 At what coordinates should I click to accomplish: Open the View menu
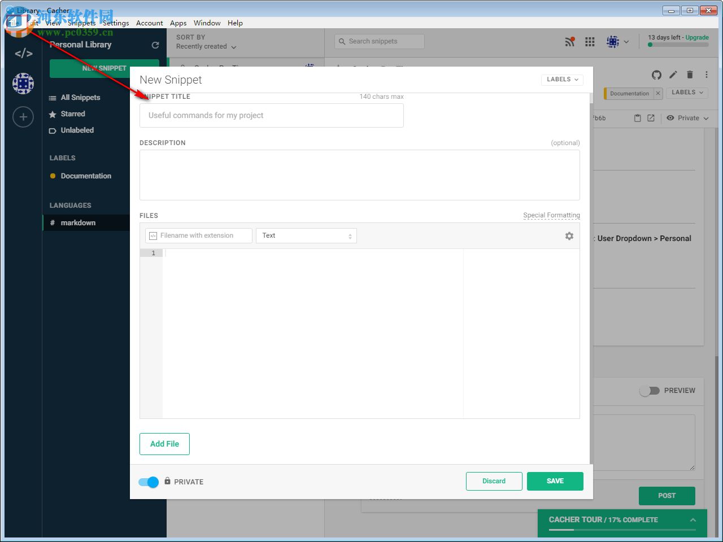pyautogui.click(x=53, y=23)
